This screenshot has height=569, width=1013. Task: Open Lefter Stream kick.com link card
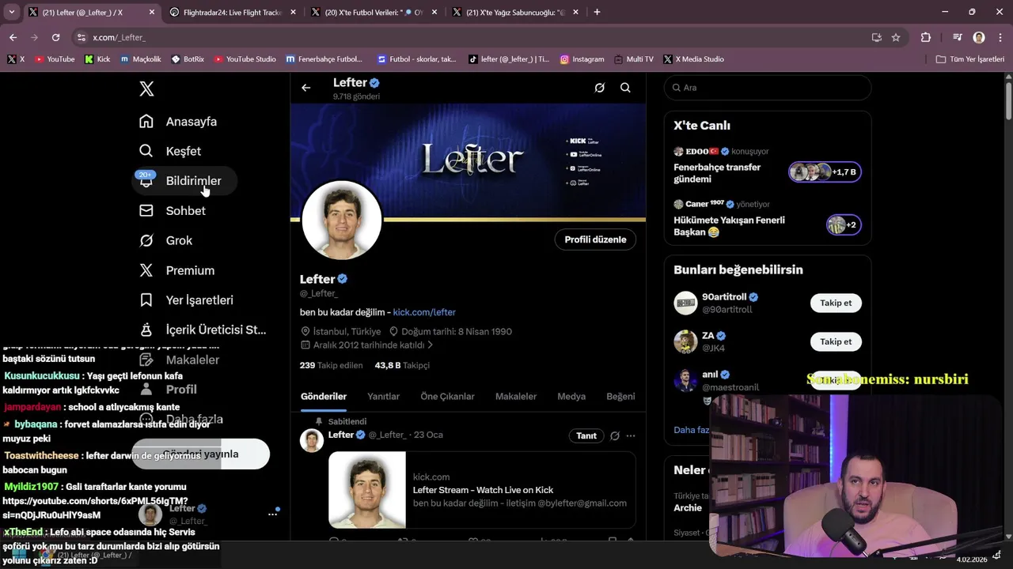pos(482,490)
